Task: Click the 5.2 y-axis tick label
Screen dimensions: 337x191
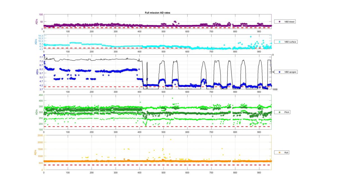Action: point(41,77)
